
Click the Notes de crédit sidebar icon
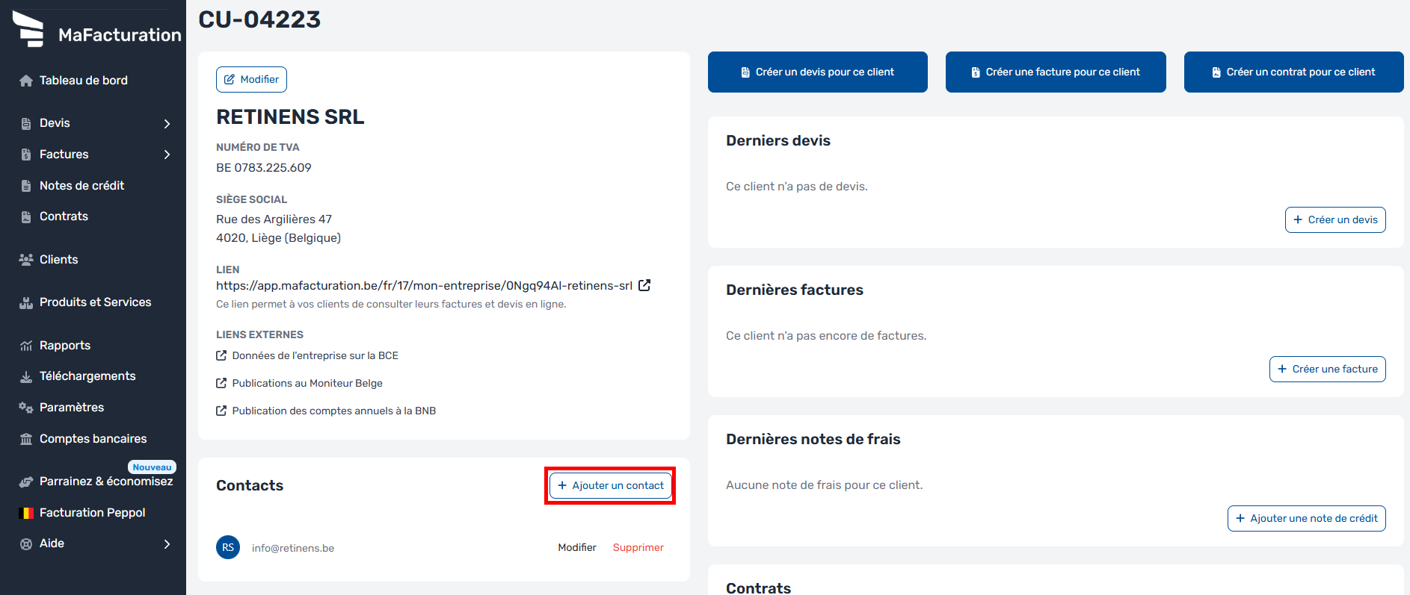(26, 186)
